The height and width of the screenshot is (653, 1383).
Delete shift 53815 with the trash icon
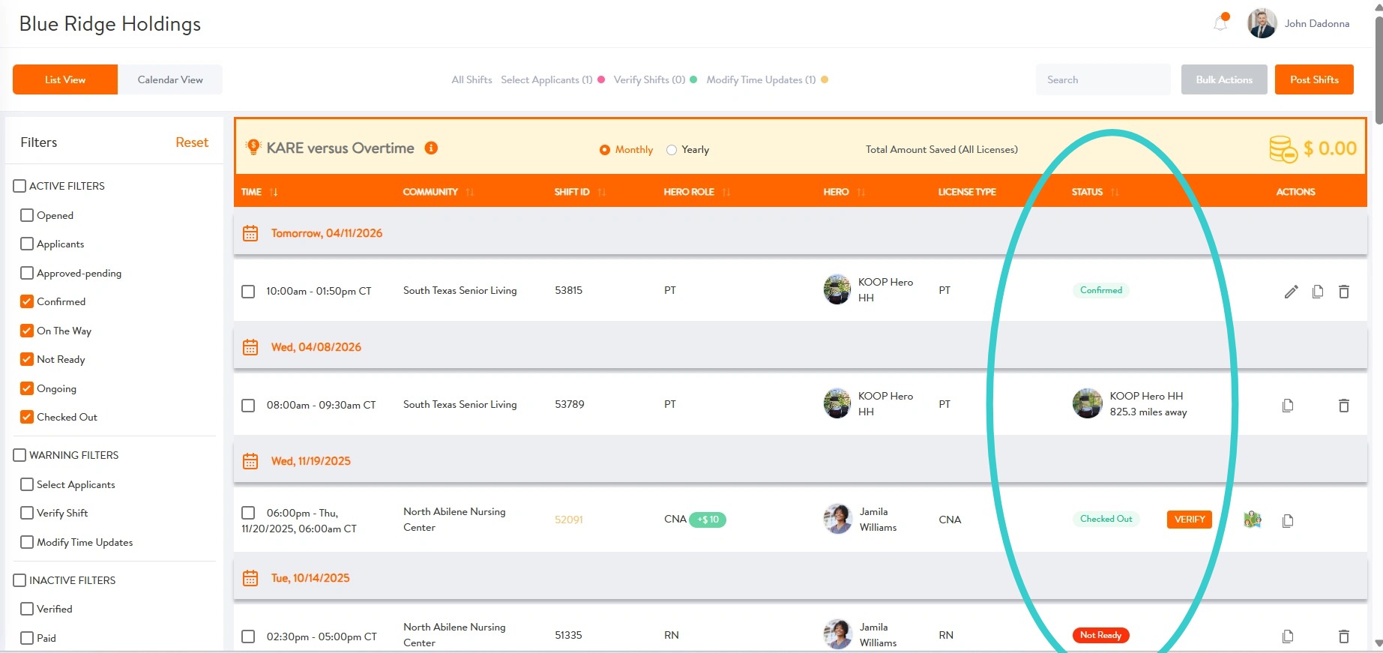(x=1344, y=292)
